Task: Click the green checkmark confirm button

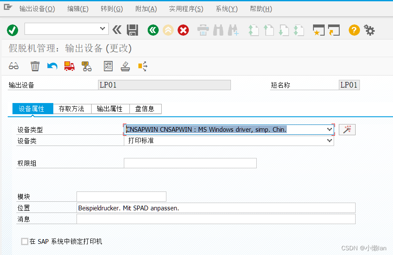Action: pyautogui.click(x=12, y=30)
